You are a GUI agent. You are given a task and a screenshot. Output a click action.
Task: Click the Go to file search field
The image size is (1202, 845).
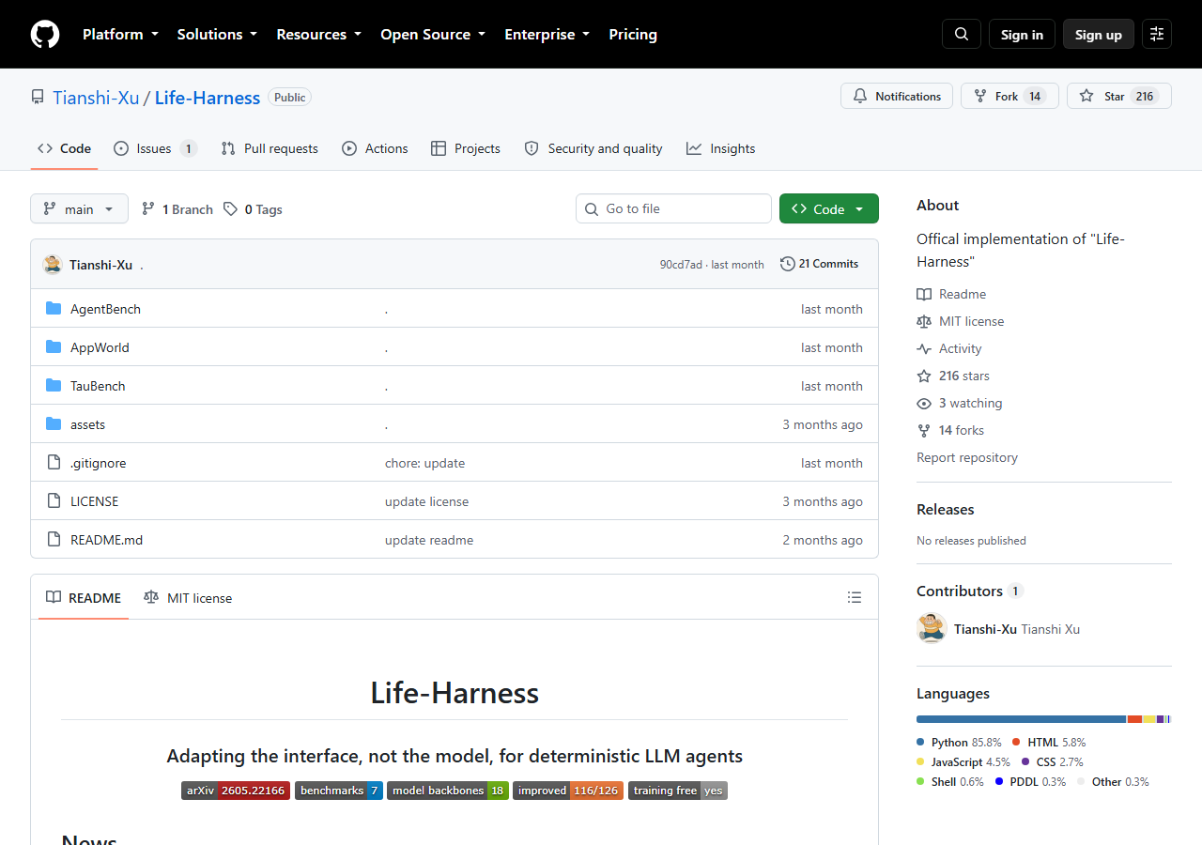coord(673,208)
